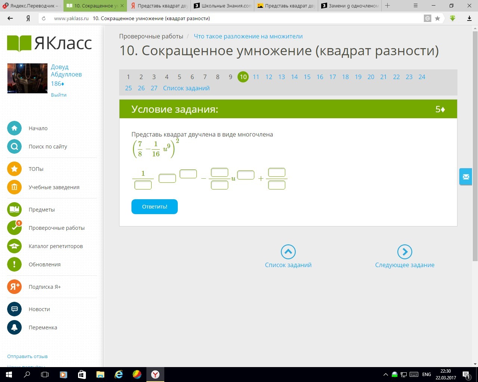Go to task number 27
This screenshot has height=382, width=478.
coord(154,88)
